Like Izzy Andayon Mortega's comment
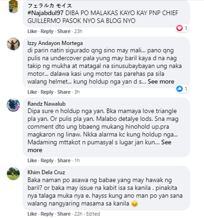The height and width of the screenshot is (218, 204). (x=32, y=92)
